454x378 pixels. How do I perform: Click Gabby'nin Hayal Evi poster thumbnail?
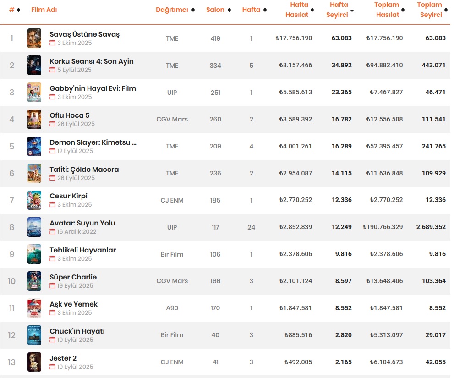pos(34,92)
